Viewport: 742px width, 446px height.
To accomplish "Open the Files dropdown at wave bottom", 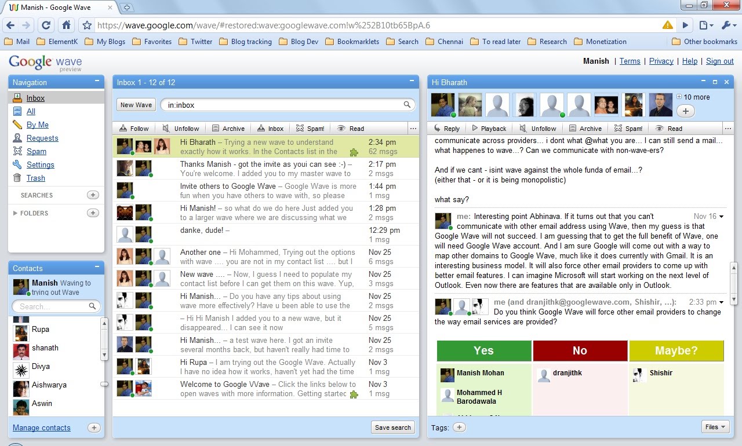I will pos(716,427).
